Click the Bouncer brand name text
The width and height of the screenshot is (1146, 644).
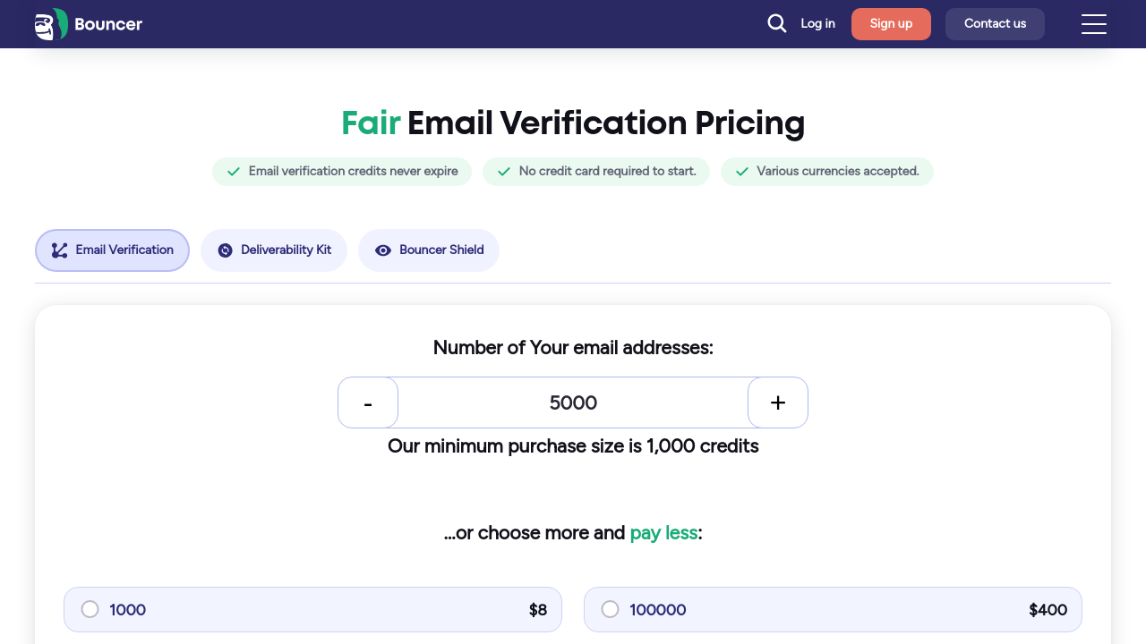point(108,24)
